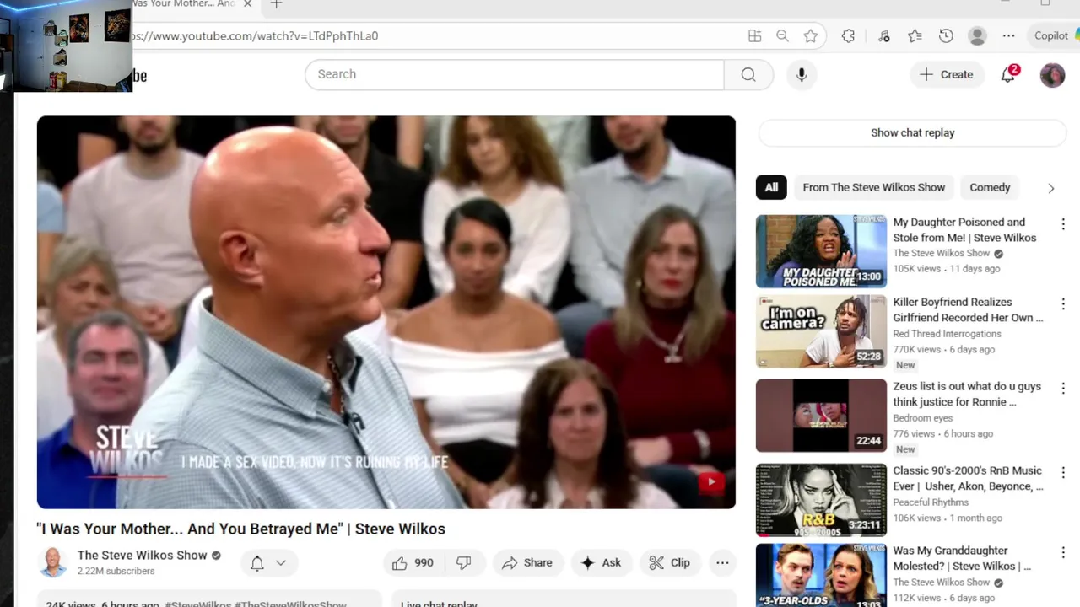This screenshot has width=1080, height=607.
Task: Click Peaceful Rhythms channel name
Action: tap(931, 502)
